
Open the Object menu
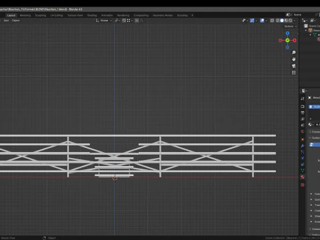pos(15,21)
